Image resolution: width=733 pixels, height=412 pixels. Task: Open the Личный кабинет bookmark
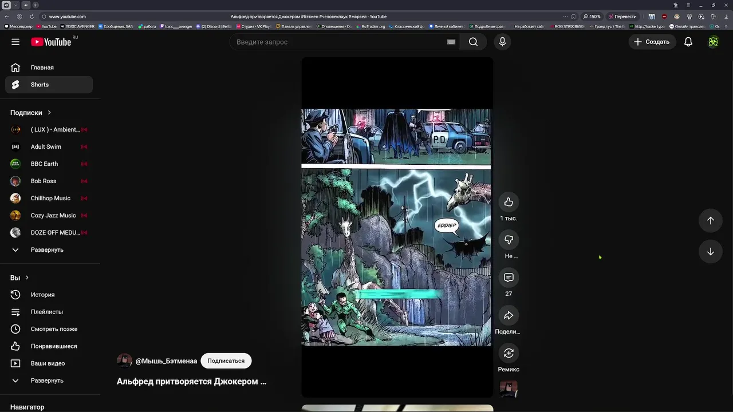click(446, 26)
